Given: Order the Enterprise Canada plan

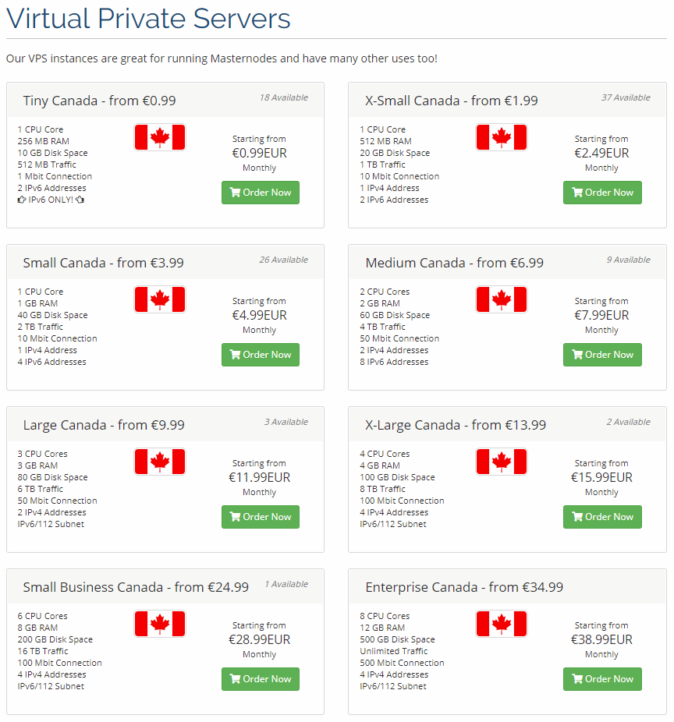Looking at the screenshot, I should (x=602, y=679).
